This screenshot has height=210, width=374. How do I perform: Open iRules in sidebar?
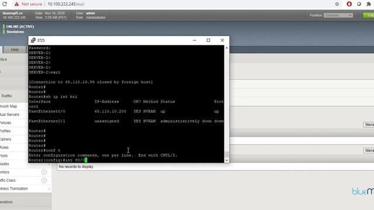(4, 148)
